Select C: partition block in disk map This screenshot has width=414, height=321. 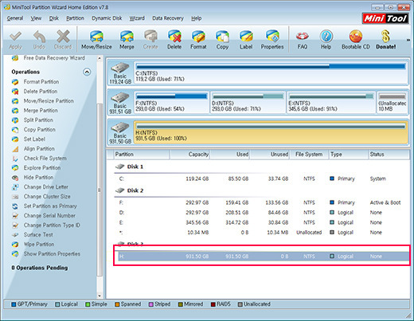[x=271, y=72]
